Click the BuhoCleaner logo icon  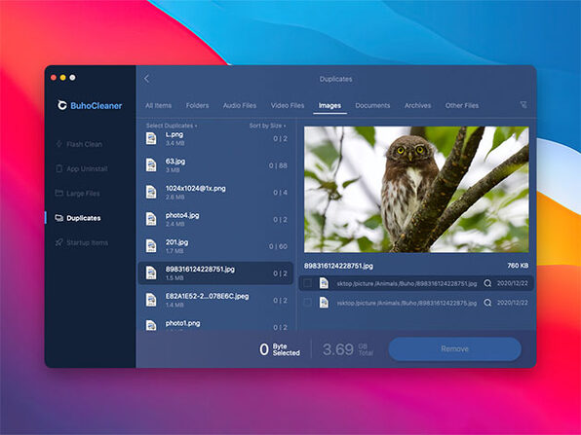[61, 105]
